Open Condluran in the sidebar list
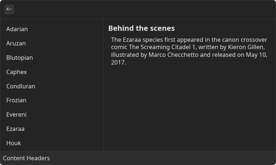 tap(52, 86)
